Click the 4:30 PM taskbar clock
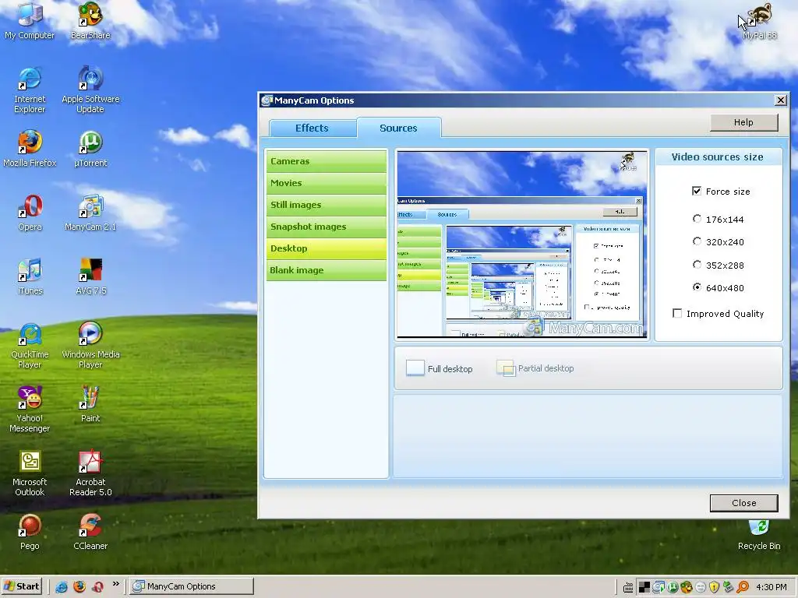798x598 pixels. coord(771,587)
